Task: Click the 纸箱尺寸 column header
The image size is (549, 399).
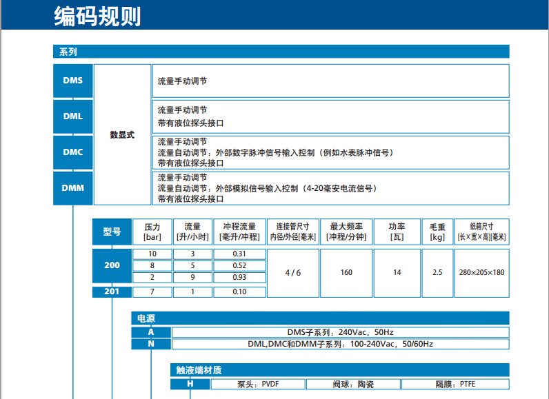Action: (x=481, y=232)
